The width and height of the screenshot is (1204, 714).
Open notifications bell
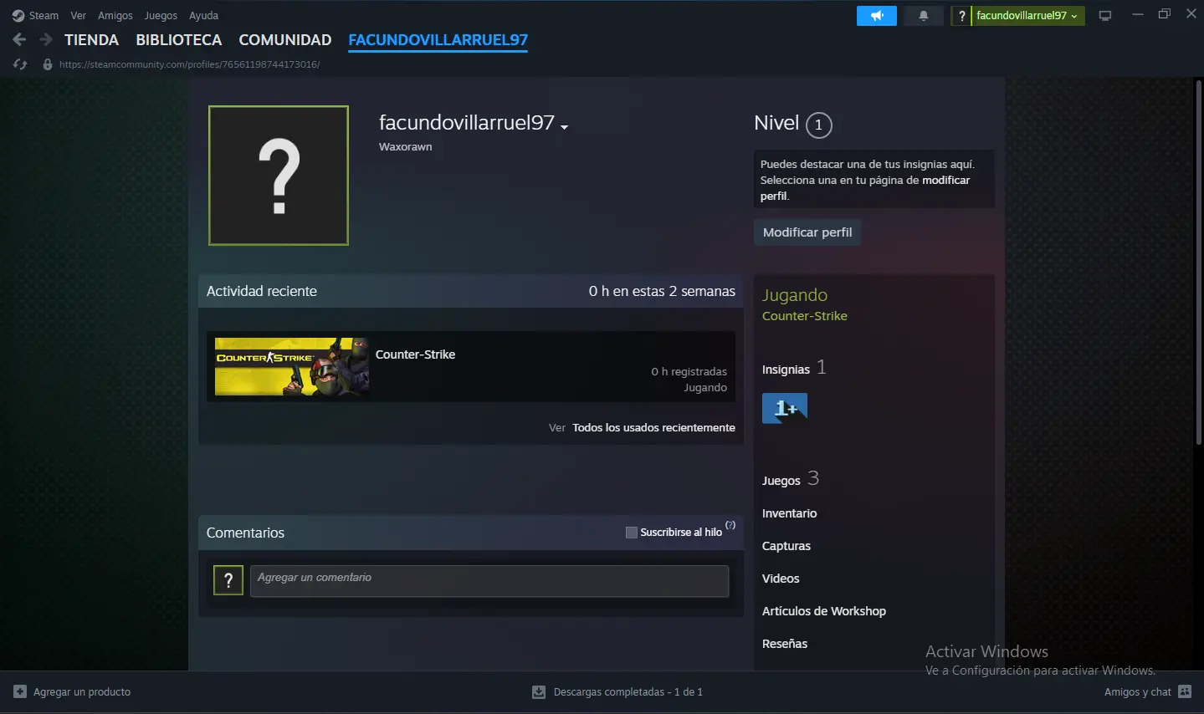(x=924, y=16)
